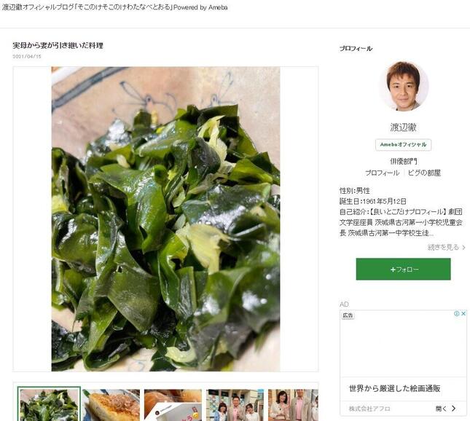Screen dimensions: 470x421
Task: Click the +フォロー follow button
Action: pyautogui.click(x=403, y=269)
